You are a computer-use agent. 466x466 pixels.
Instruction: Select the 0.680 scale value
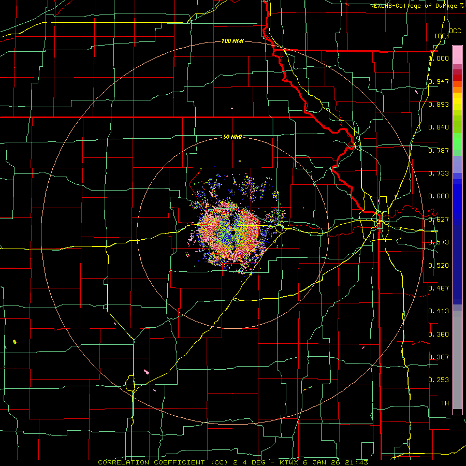click(x=439, y=196)
